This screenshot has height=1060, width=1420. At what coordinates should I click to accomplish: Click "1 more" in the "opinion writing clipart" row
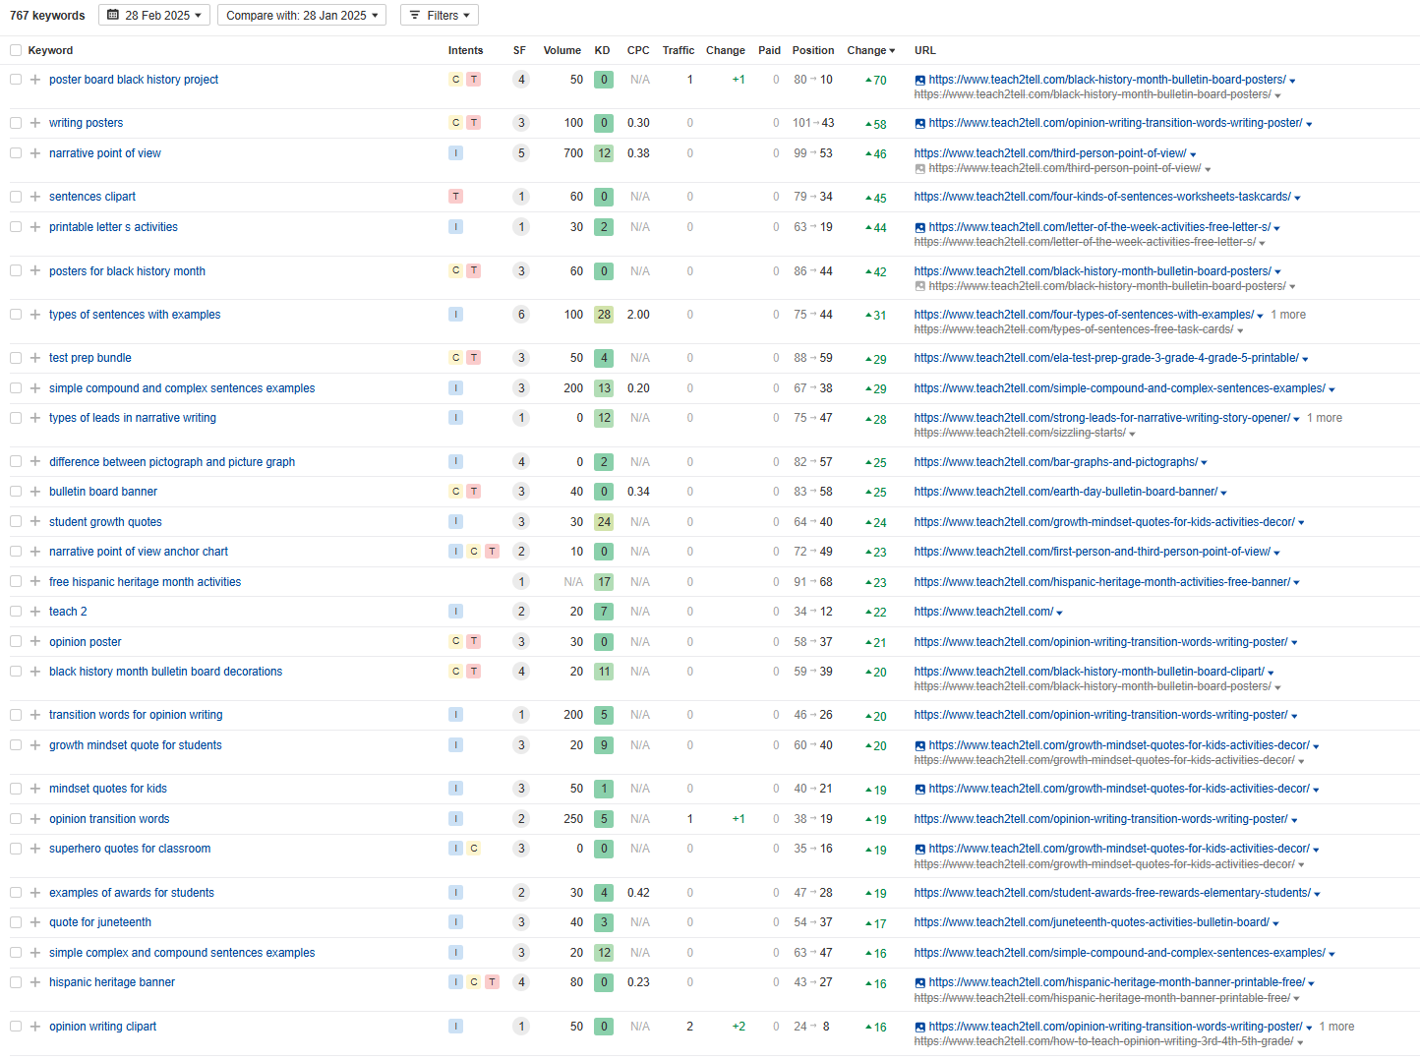click(x=1336, y=1027)
